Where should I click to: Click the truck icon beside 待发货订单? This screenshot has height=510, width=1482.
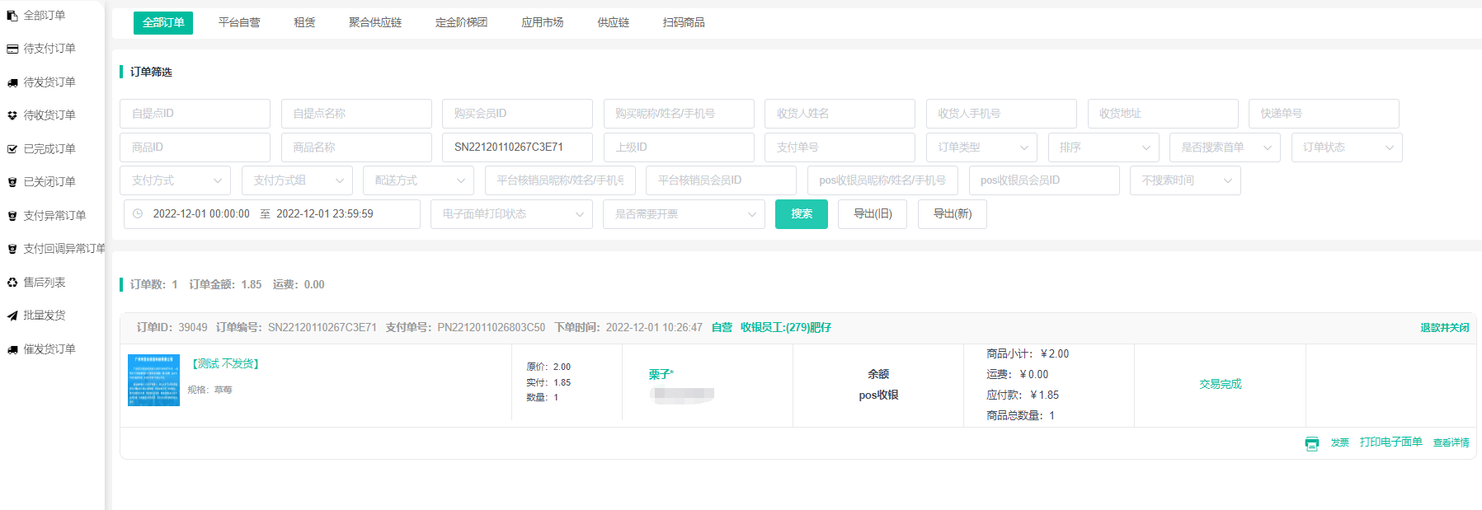(x=12, y=82)
